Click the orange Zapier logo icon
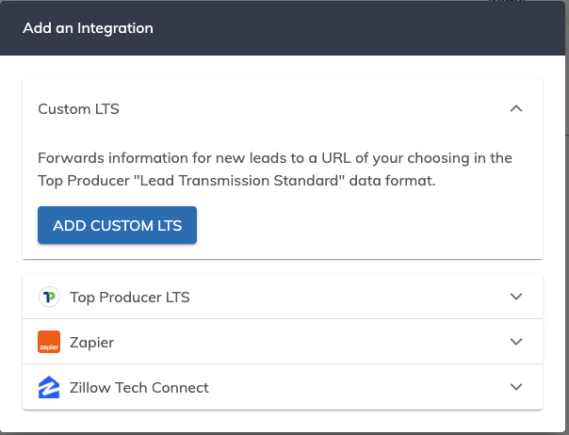This screenshot has height=435, width=569. tap(49, 343)
